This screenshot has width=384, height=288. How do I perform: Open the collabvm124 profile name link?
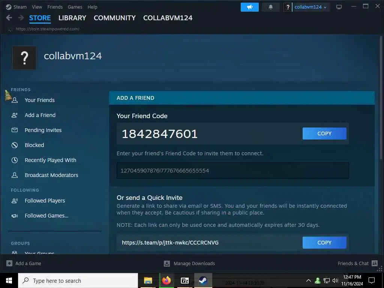pyautogui.click(x=73, y=56)
